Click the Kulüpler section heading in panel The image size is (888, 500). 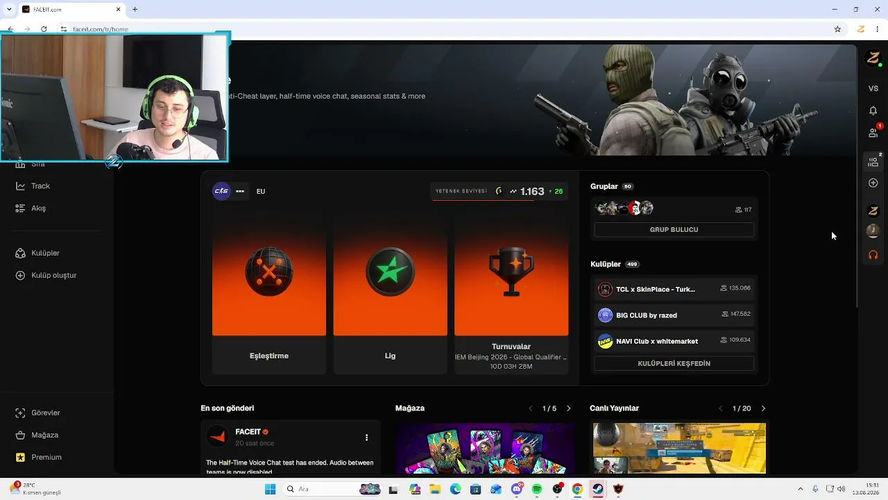(x=606, y=265)
